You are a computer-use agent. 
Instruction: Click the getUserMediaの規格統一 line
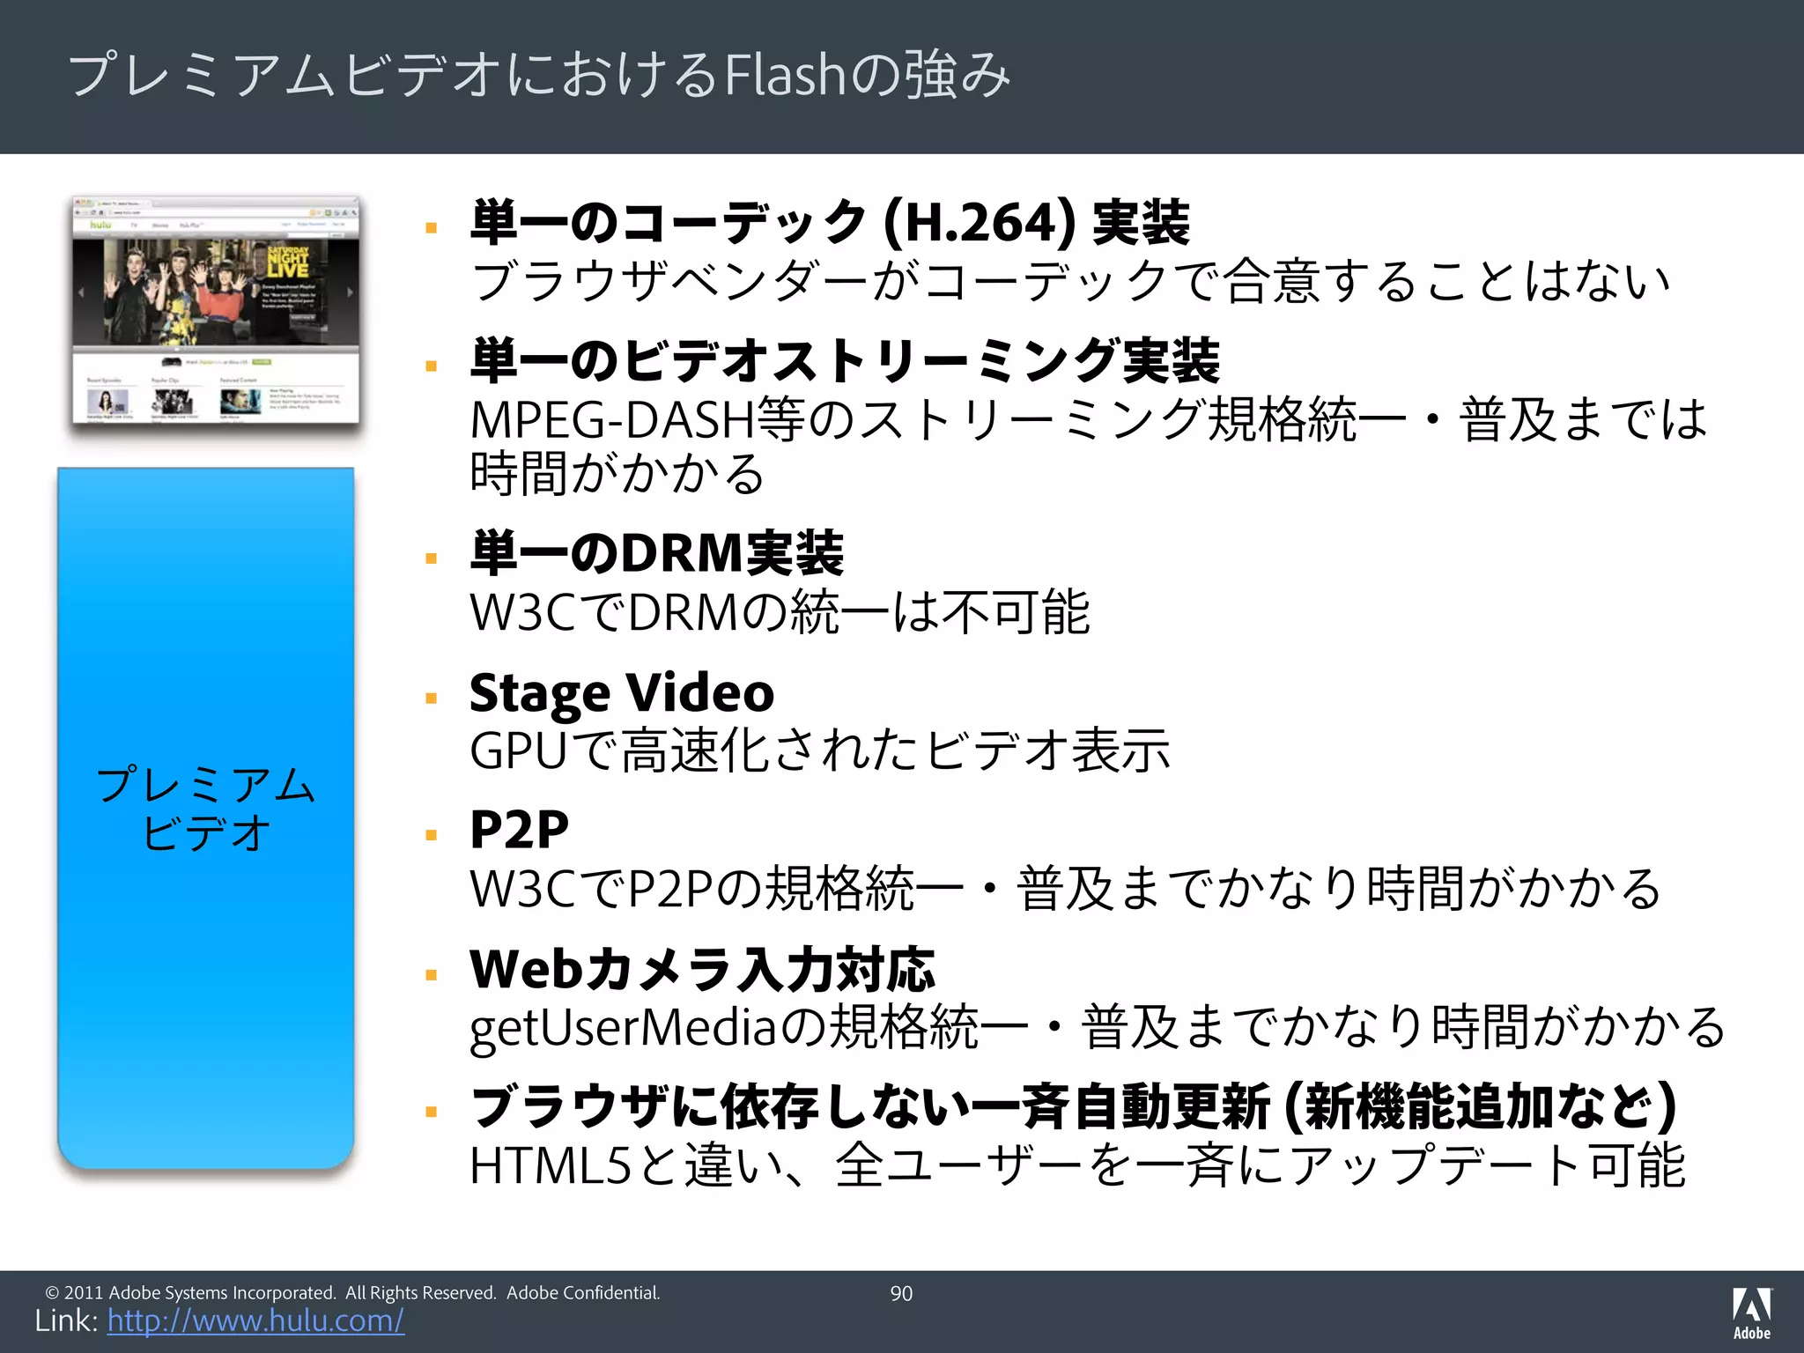pyautogui.click(x=1098, y=1027)
